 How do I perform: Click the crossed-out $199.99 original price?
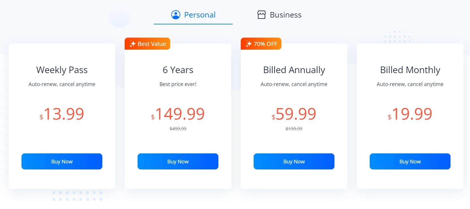point(294,129)
